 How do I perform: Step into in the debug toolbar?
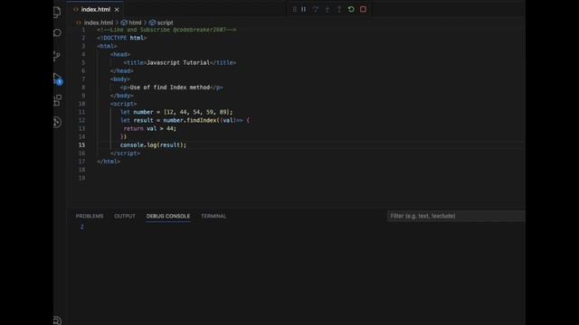pos(327,9)
